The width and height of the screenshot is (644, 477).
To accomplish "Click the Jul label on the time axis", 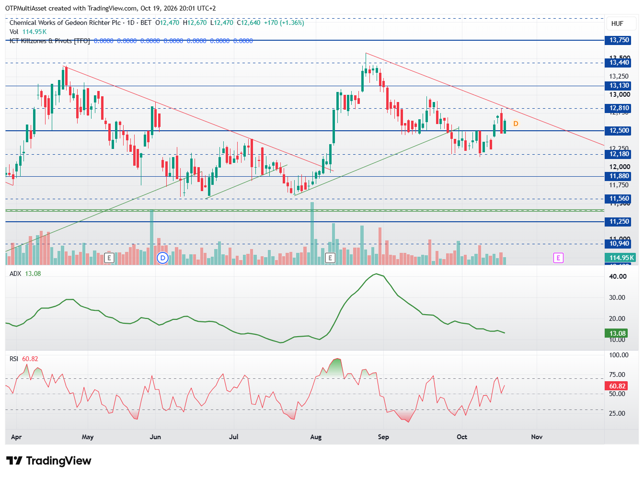I will (x=234, y=437).
